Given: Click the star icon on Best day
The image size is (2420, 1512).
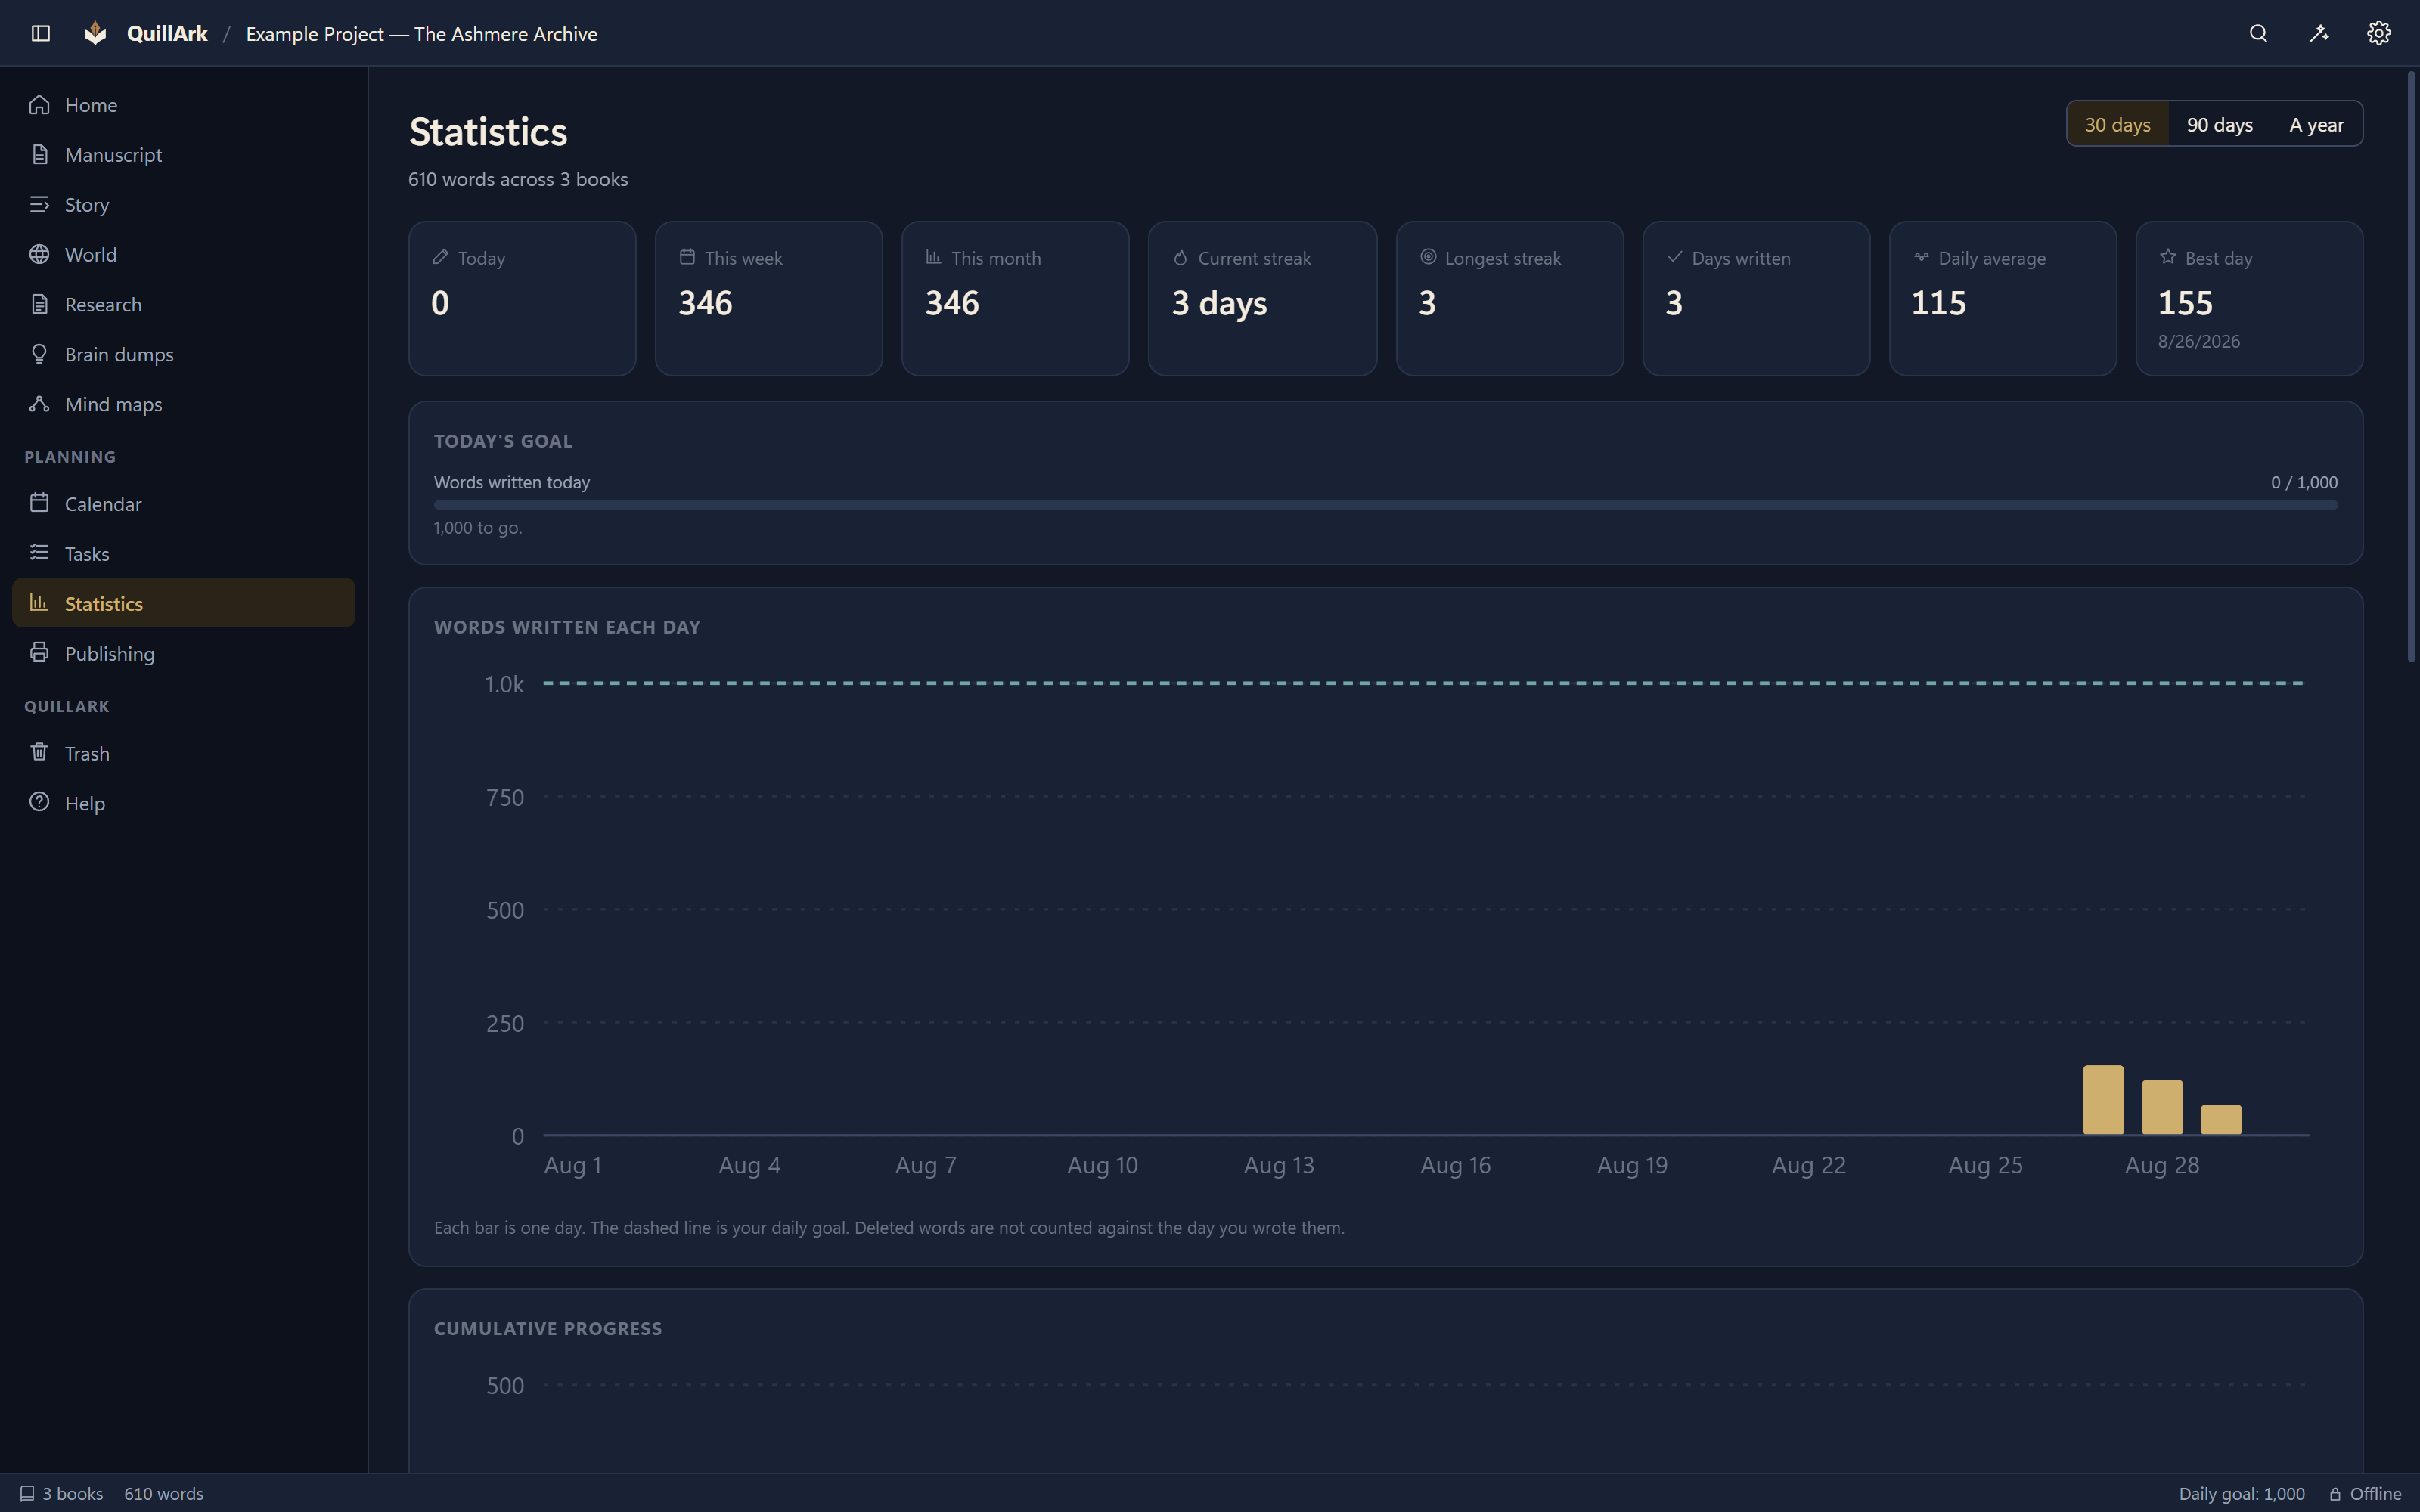Looking at the screenshot, I should click(2167, 257).
